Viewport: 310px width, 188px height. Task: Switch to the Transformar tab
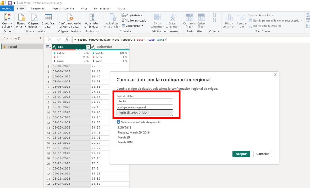pyautogui.click(x=38, y=8)
